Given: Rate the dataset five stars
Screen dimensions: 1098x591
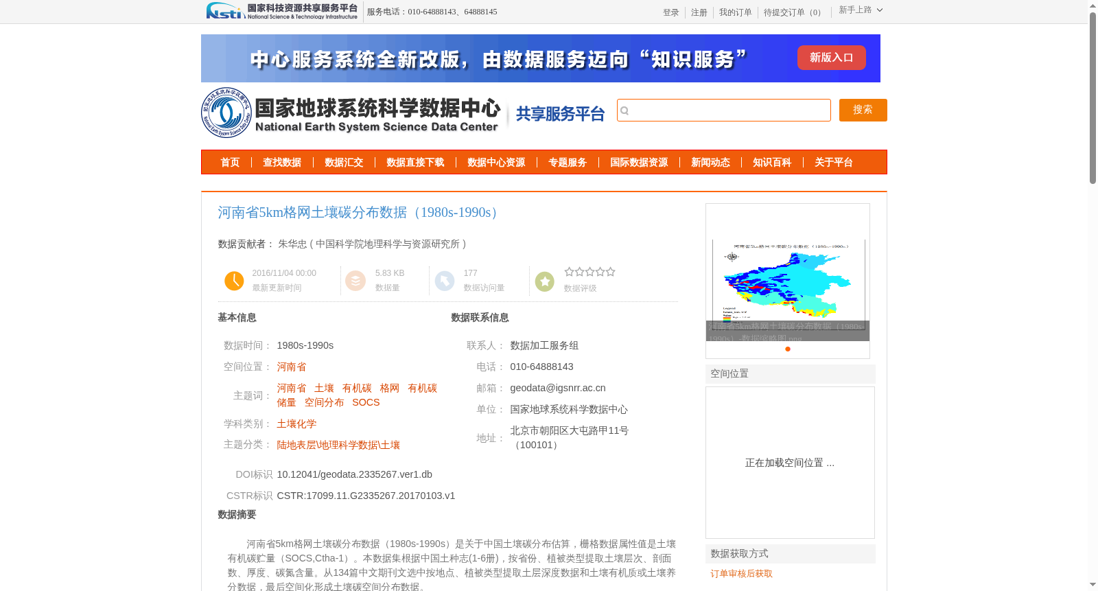Looking at the screenshot, I should pos(610,272).
